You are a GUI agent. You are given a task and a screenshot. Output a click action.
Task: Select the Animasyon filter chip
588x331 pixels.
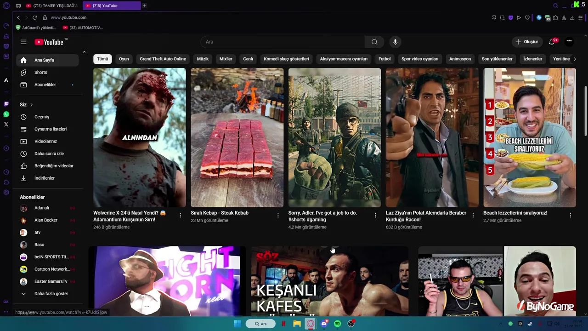tap(460, 59)
